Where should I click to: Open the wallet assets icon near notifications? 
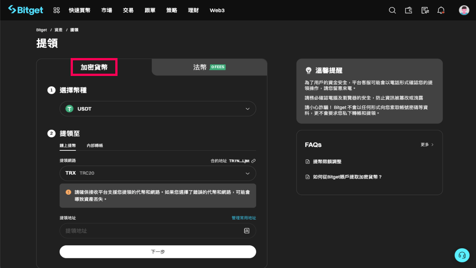(408, 10)
